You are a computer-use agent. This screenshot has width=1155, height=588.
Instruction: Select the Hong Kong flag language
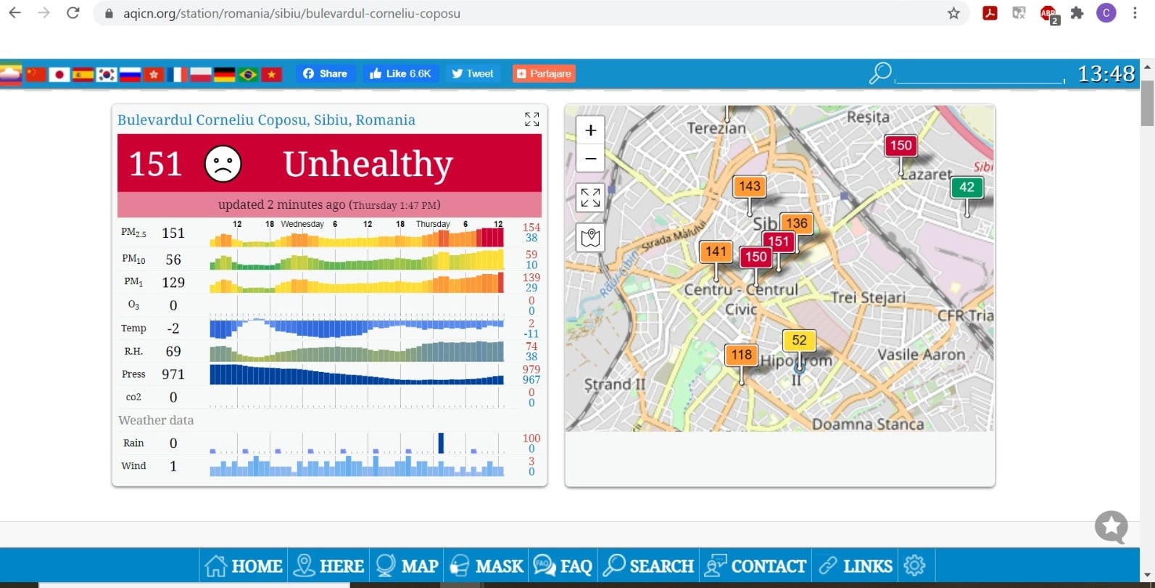154,74
